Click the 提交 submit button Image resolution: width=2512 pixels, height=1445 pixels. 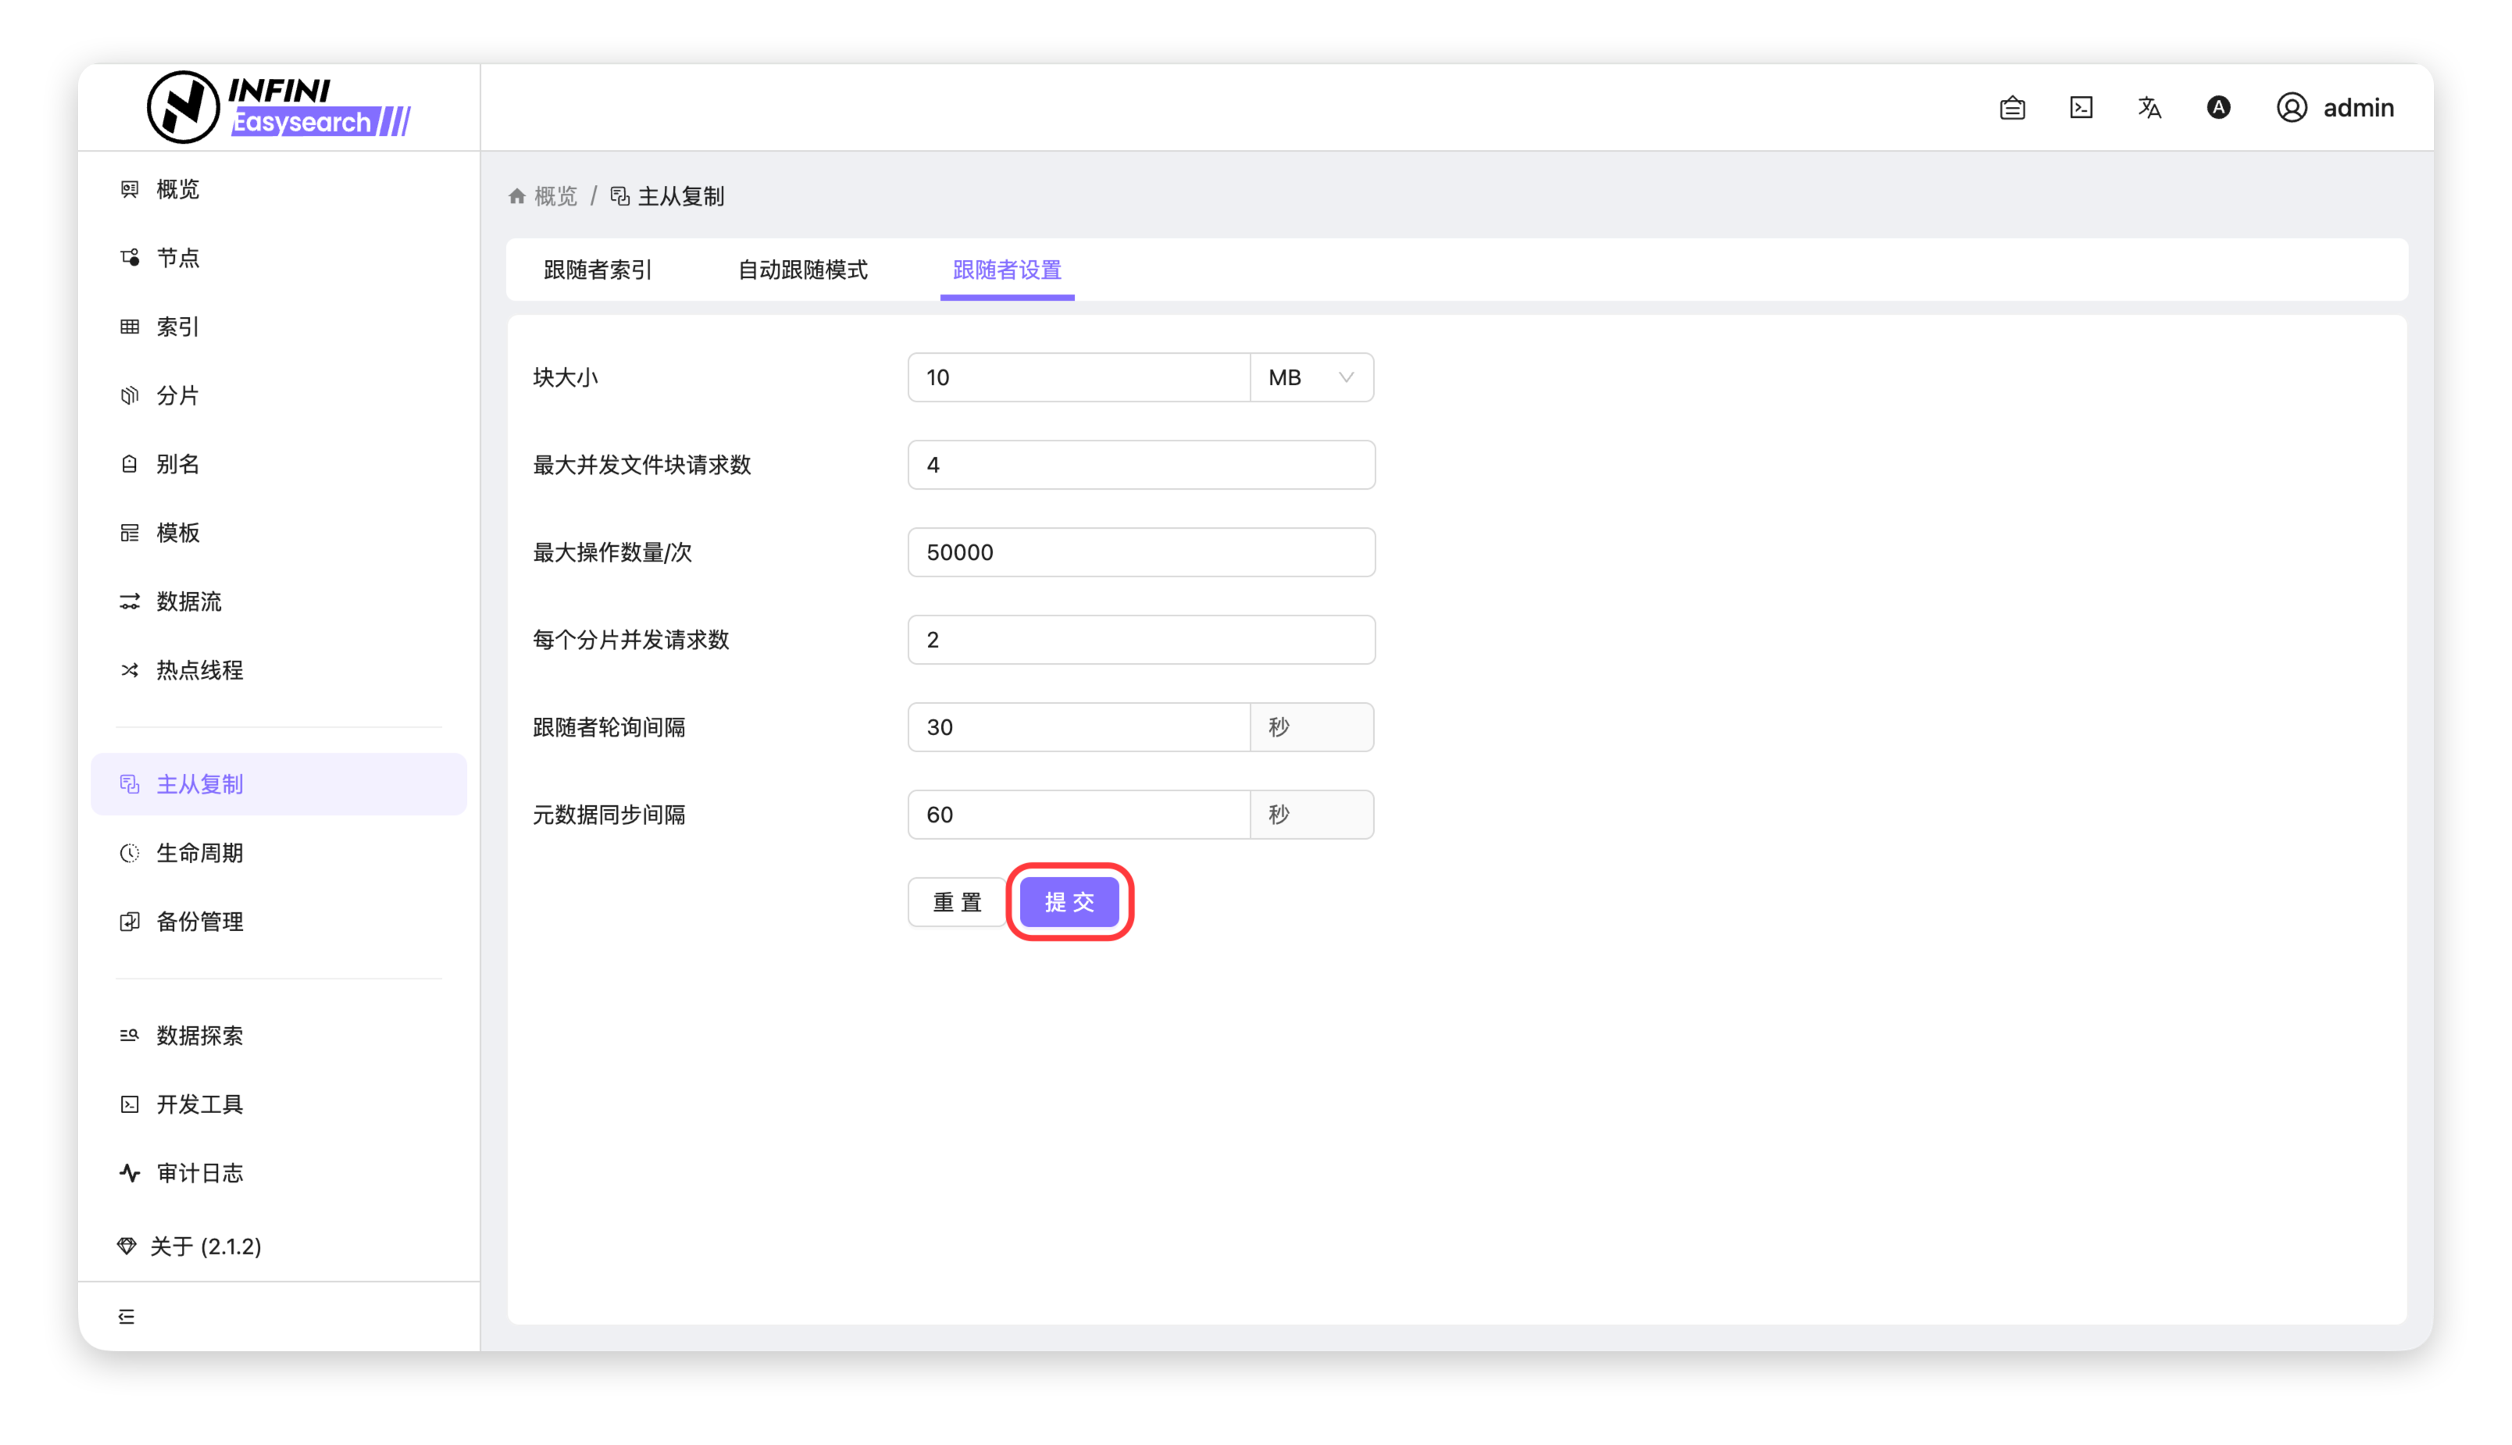[1069, 902]
